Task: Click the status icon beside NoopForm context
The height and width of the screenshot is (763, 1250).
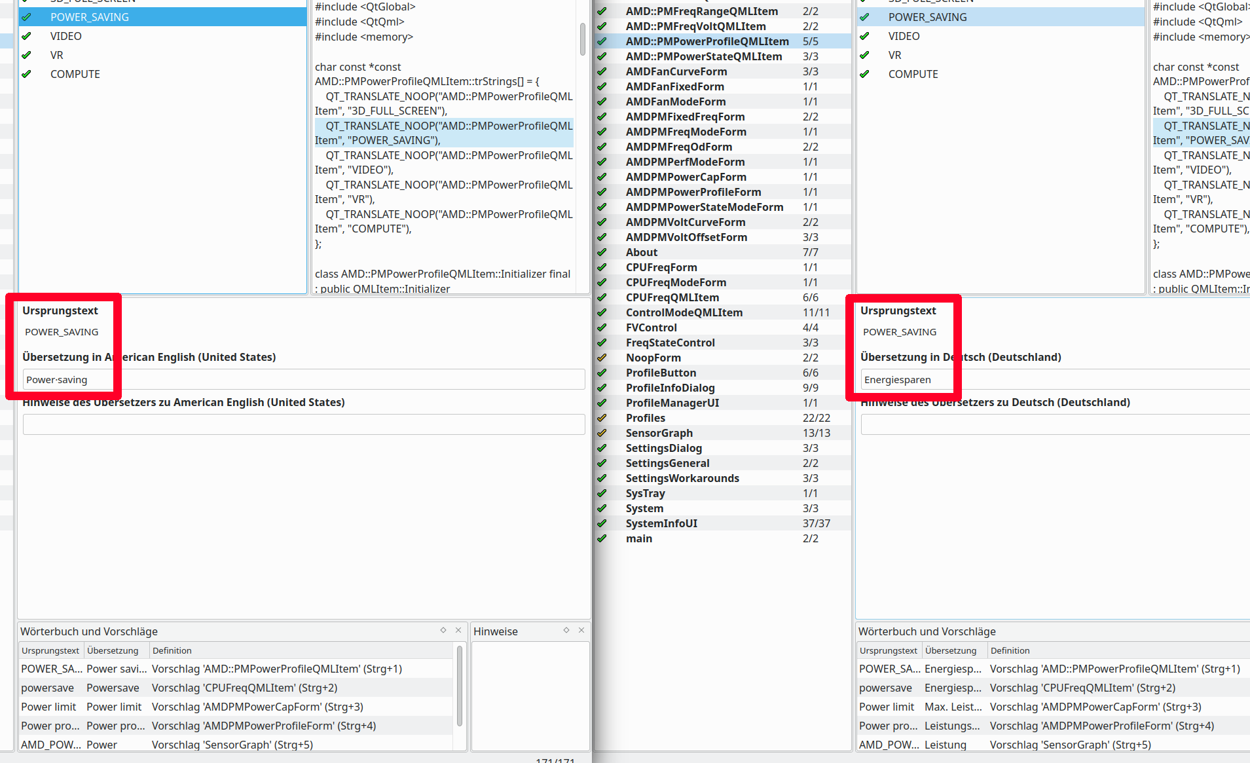Action: (x=602, y=358)
